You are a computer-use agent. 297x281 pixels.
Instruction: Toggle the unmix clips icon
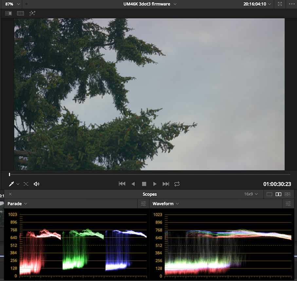26,184
